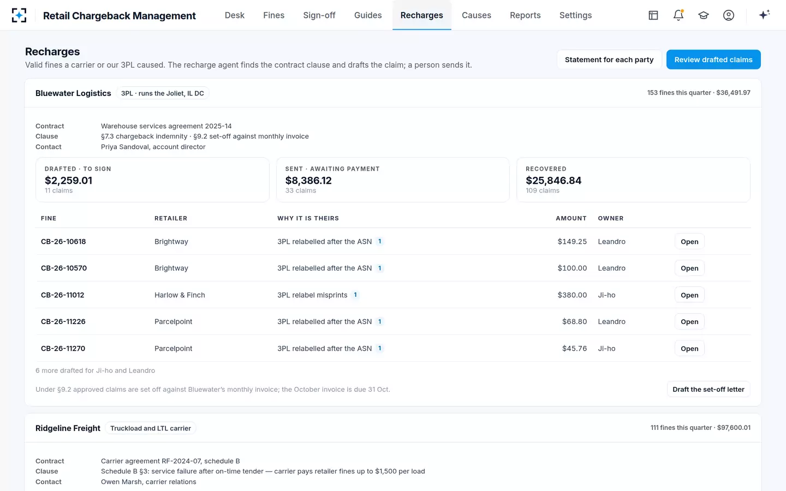Click the Recovered amount card
786x491 pixels.
tap(633, 180)
